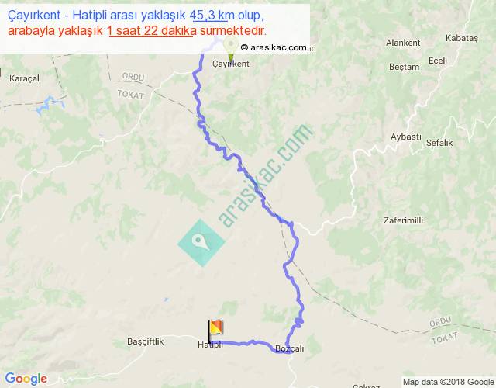Click the Google logo
Screen dimensions: 496x388
point(26,379)
